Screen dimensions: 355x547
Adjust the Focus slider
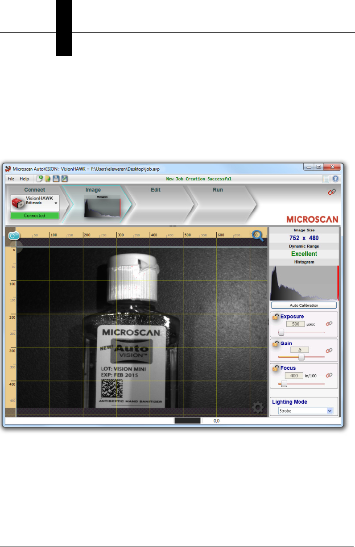(301, 384)
